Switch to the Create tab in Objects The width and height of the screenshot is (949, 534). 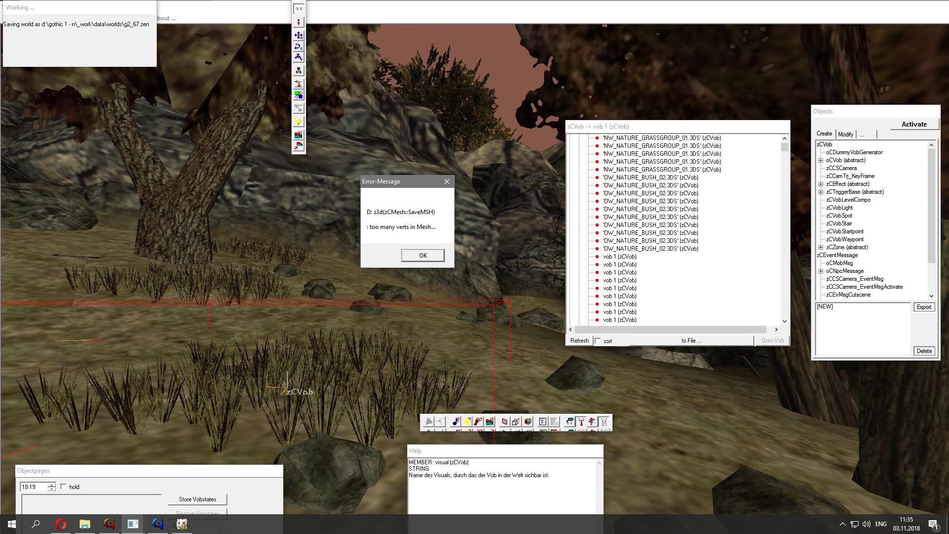[x=824, y=133]
